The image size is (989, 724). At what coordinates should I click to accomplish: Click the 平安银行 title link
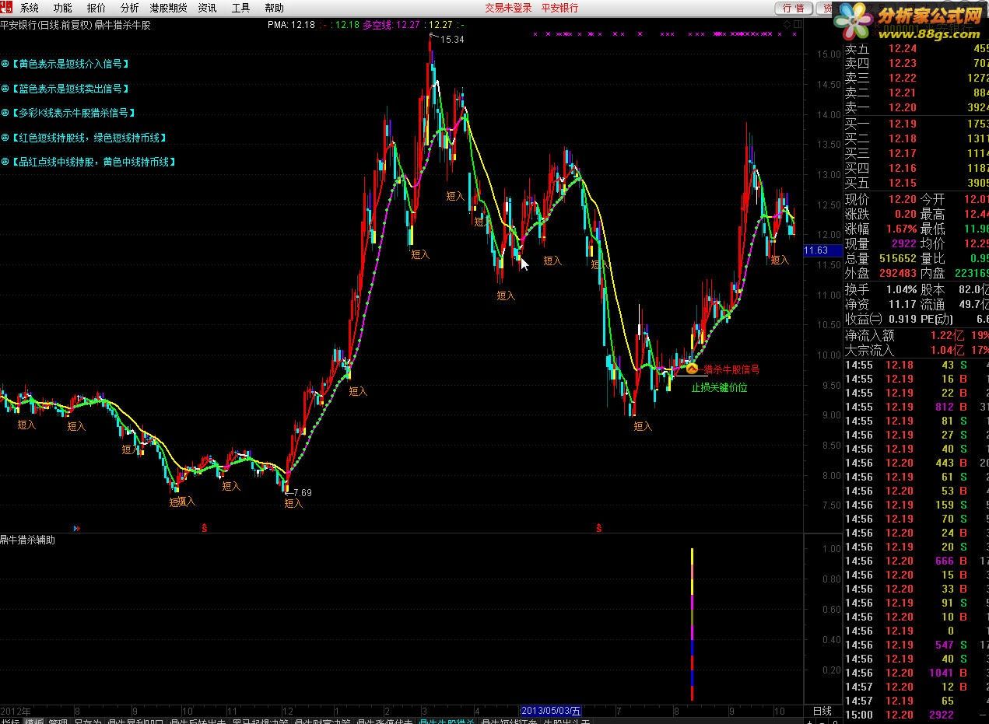point(560,8)
